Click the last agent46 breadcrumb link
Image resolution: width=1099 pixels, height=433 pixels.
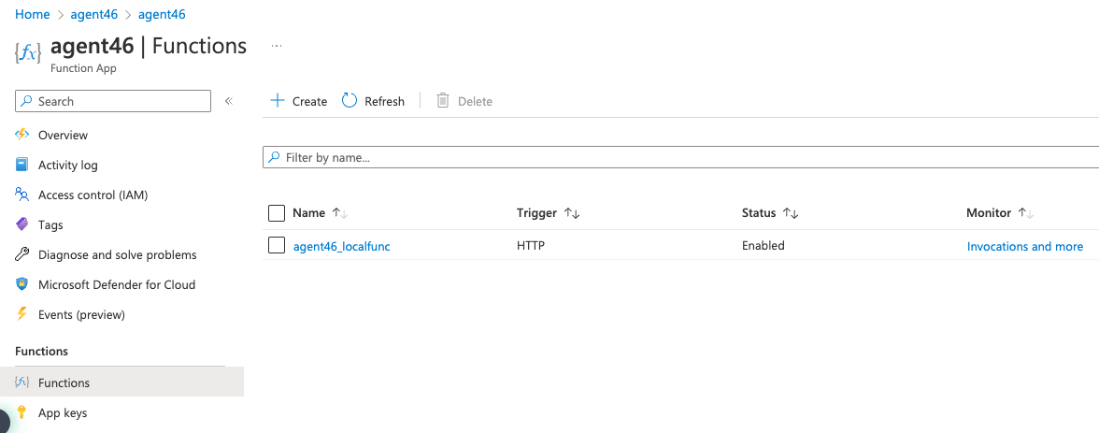[162, 14]
